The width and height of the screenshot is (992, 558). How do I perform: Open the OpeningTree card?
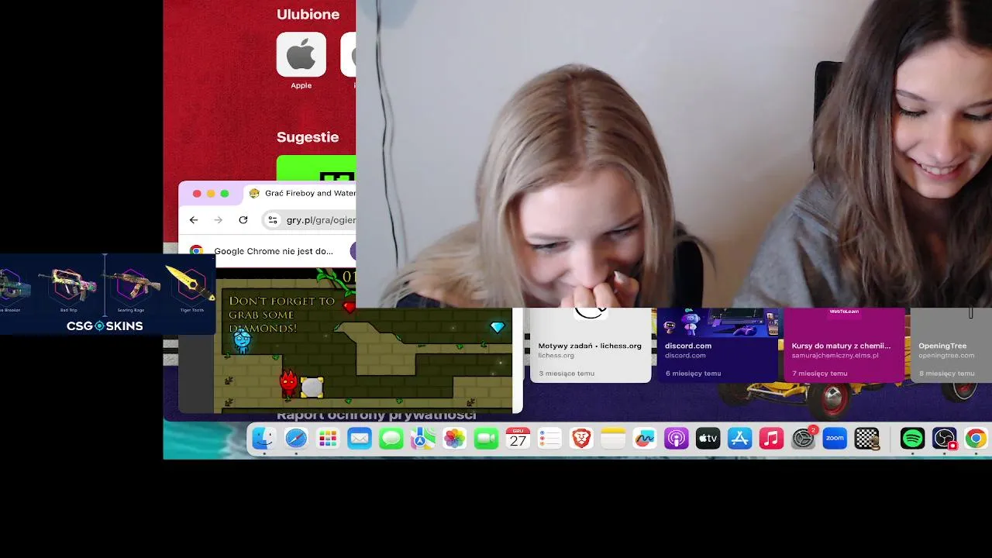click(x=952, y=345)
